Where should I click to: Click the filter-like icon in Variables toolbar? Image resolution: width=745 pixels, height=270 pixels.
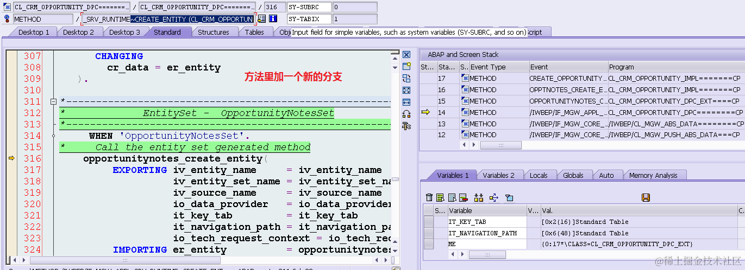click(509, 198)
